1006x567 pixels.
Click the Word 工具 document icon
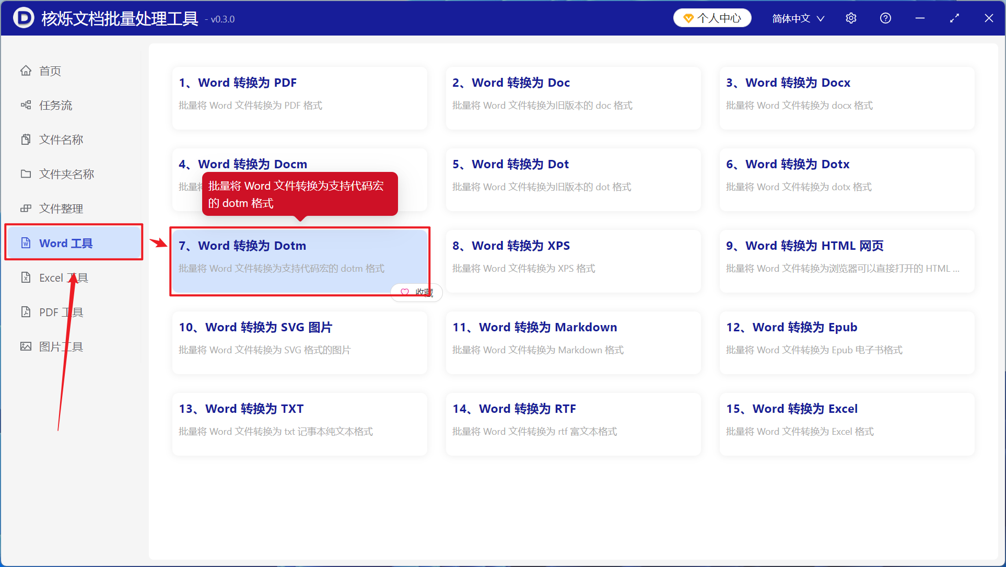tap(26, 243)
